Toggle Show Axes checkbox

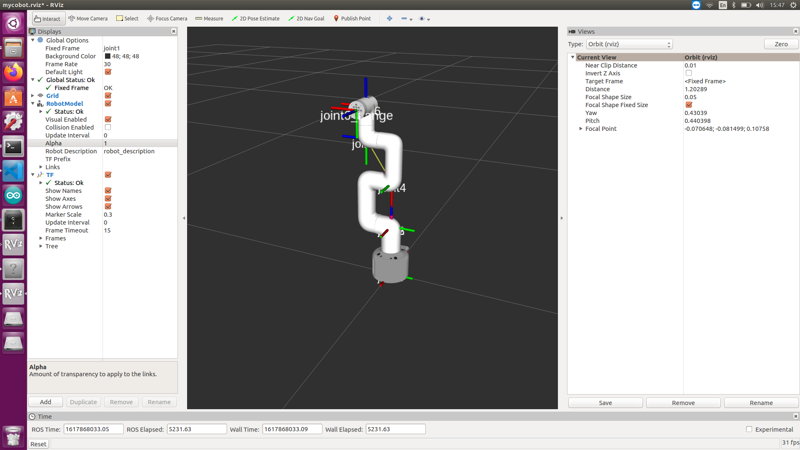[108, 199]
